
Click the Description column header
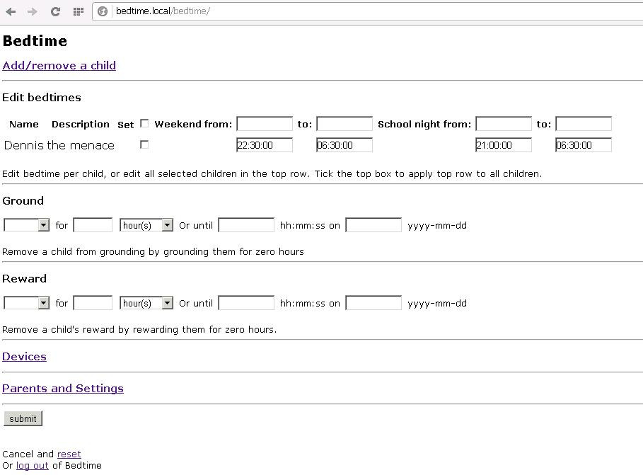[81, 124]
